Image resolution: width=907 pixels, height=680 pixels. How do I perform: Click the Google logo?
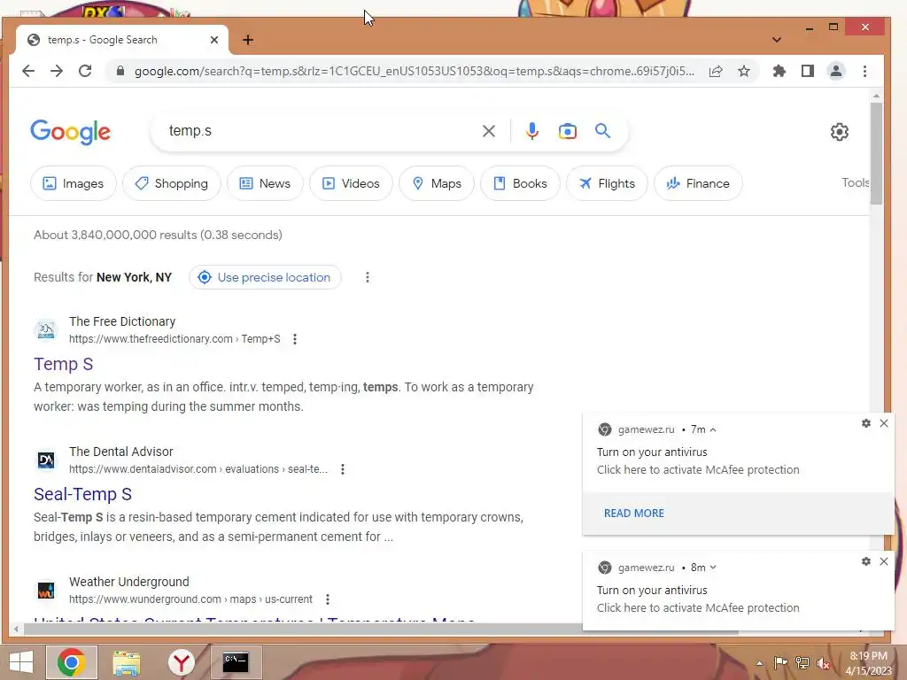71,133
